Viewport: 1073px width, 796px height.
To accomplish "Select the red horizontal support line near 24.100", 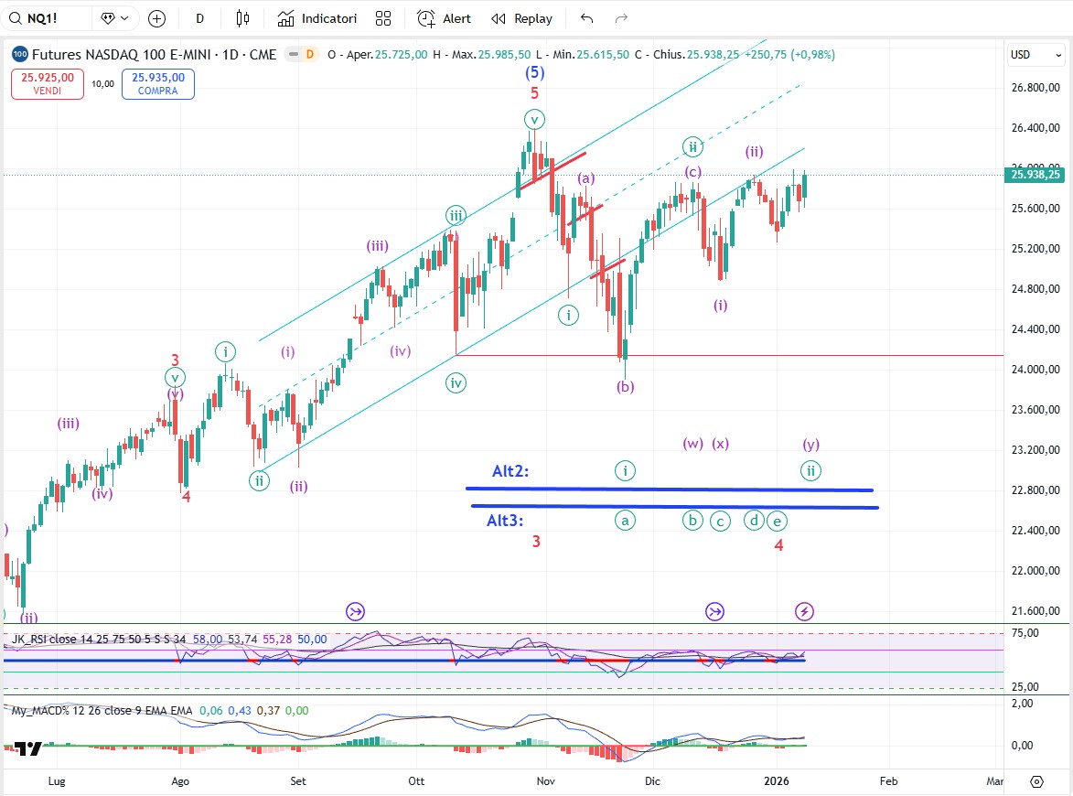I will click(x=729, y=355).
